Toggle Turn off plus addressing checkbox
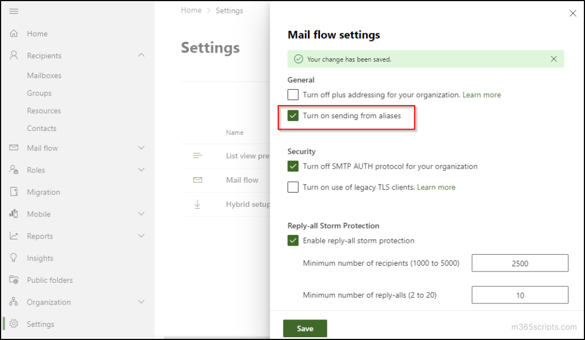Screen dimensions: 585x340 (293, 95)
